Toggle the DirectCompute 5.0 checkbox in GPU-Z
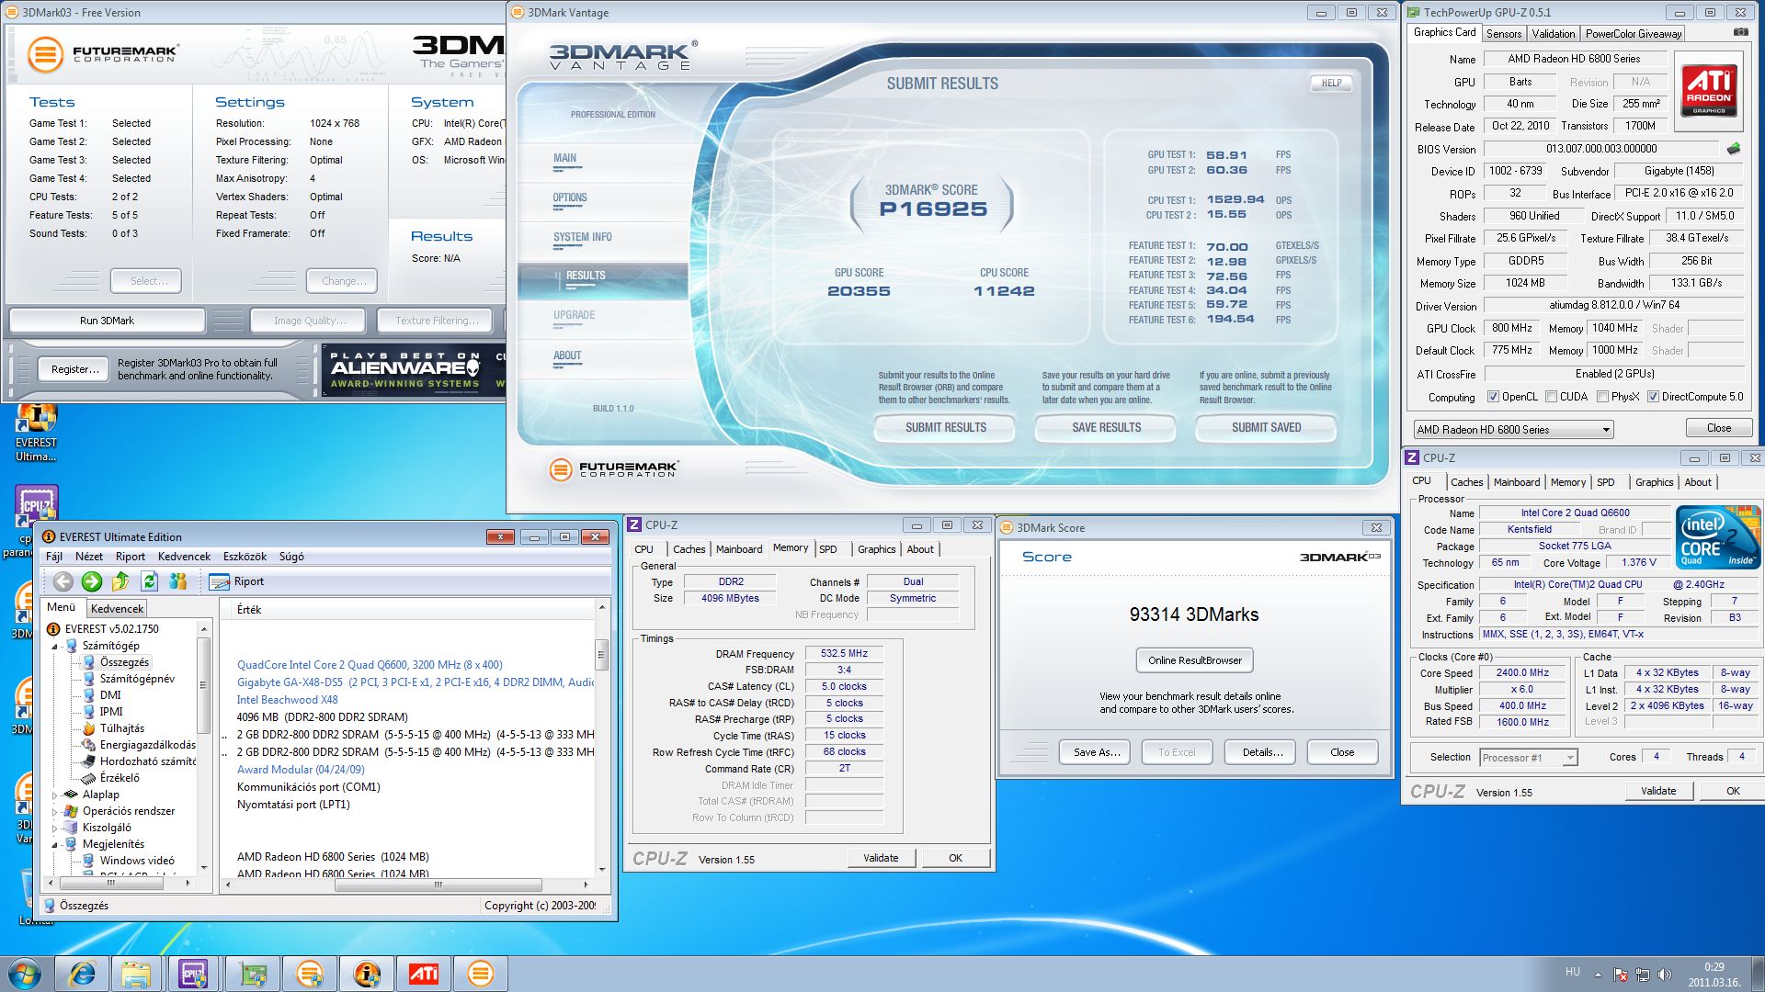 coord(1653,397)
